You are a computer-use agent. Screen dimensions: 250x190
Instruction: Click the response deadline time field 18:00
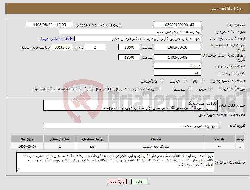click(129, 47)
